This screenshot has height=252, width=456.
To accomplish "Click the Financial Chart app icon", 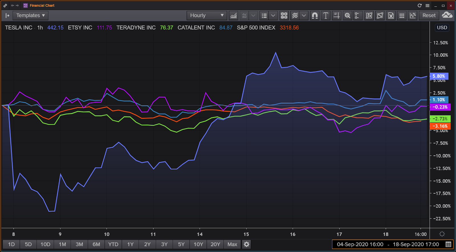I will pos(26,5).
